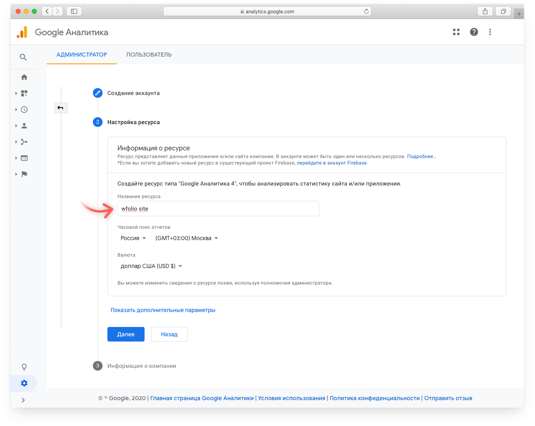This screenshot has width=535, height=426.
Task: Click the Safari address bar
Action: coord(267,11)
